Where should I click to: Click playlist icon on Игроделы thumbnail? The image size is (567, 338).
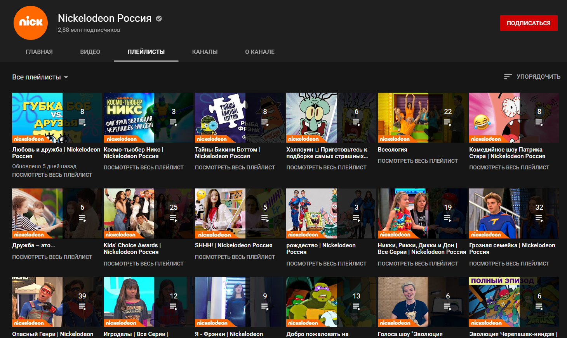(x=174, y=307)
